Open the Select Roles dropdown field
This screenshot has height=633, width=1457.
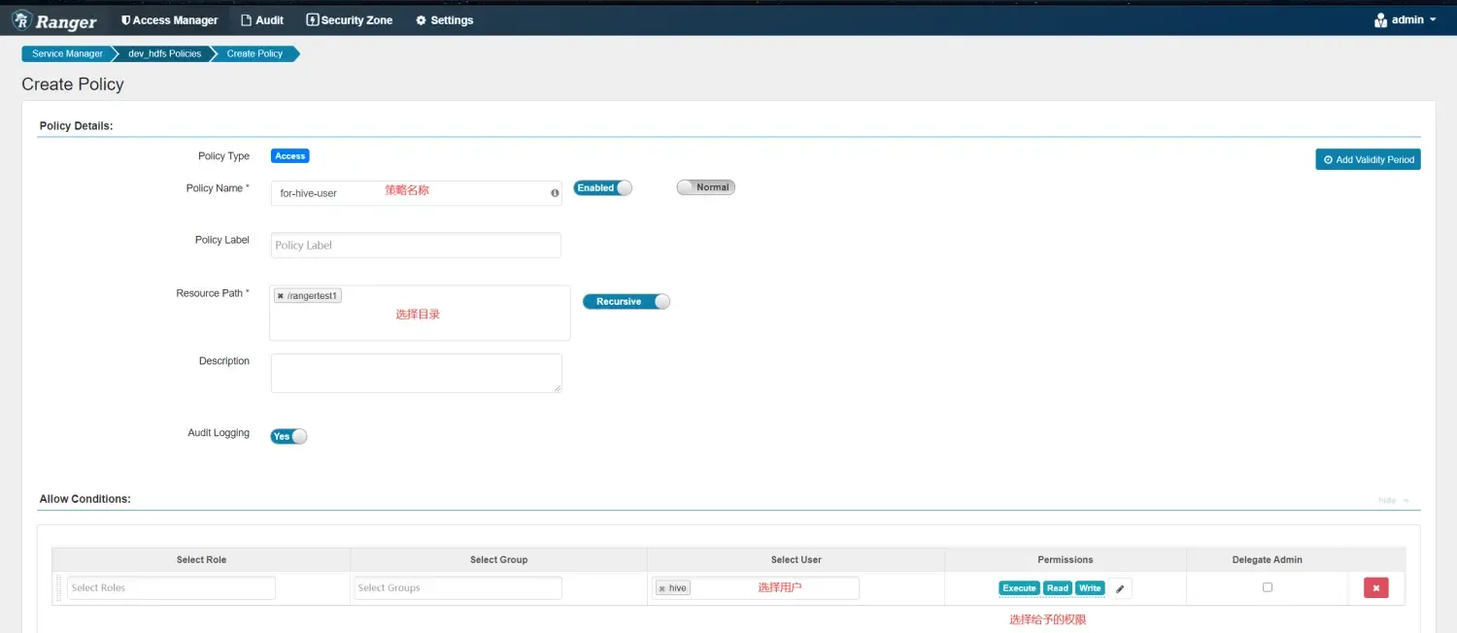(x=171, y=588)
